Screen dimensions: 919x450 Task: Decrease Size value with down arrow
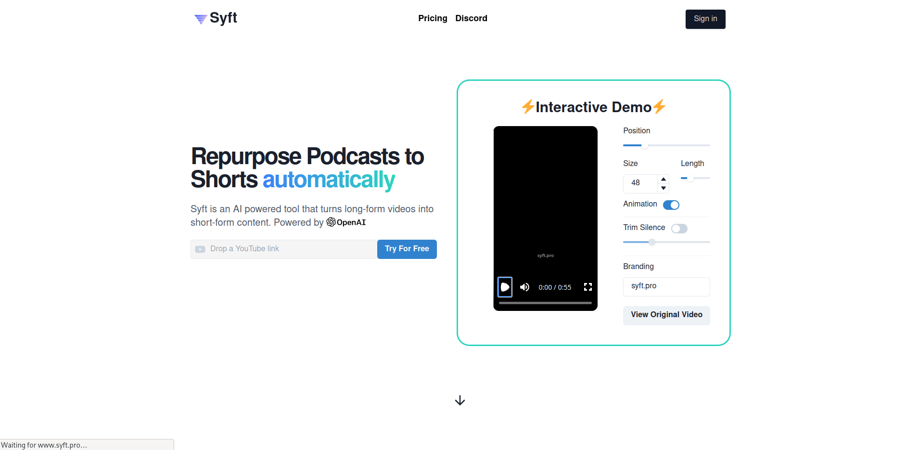click(x=664, y=188)
